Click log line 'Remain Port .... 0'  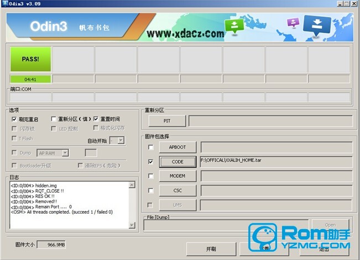(x=41, y=207)
